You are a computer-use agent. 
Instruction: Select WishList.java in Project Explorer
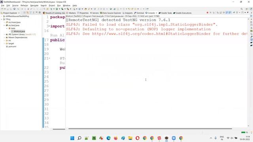pyautogui.click(x=19, y=32)
